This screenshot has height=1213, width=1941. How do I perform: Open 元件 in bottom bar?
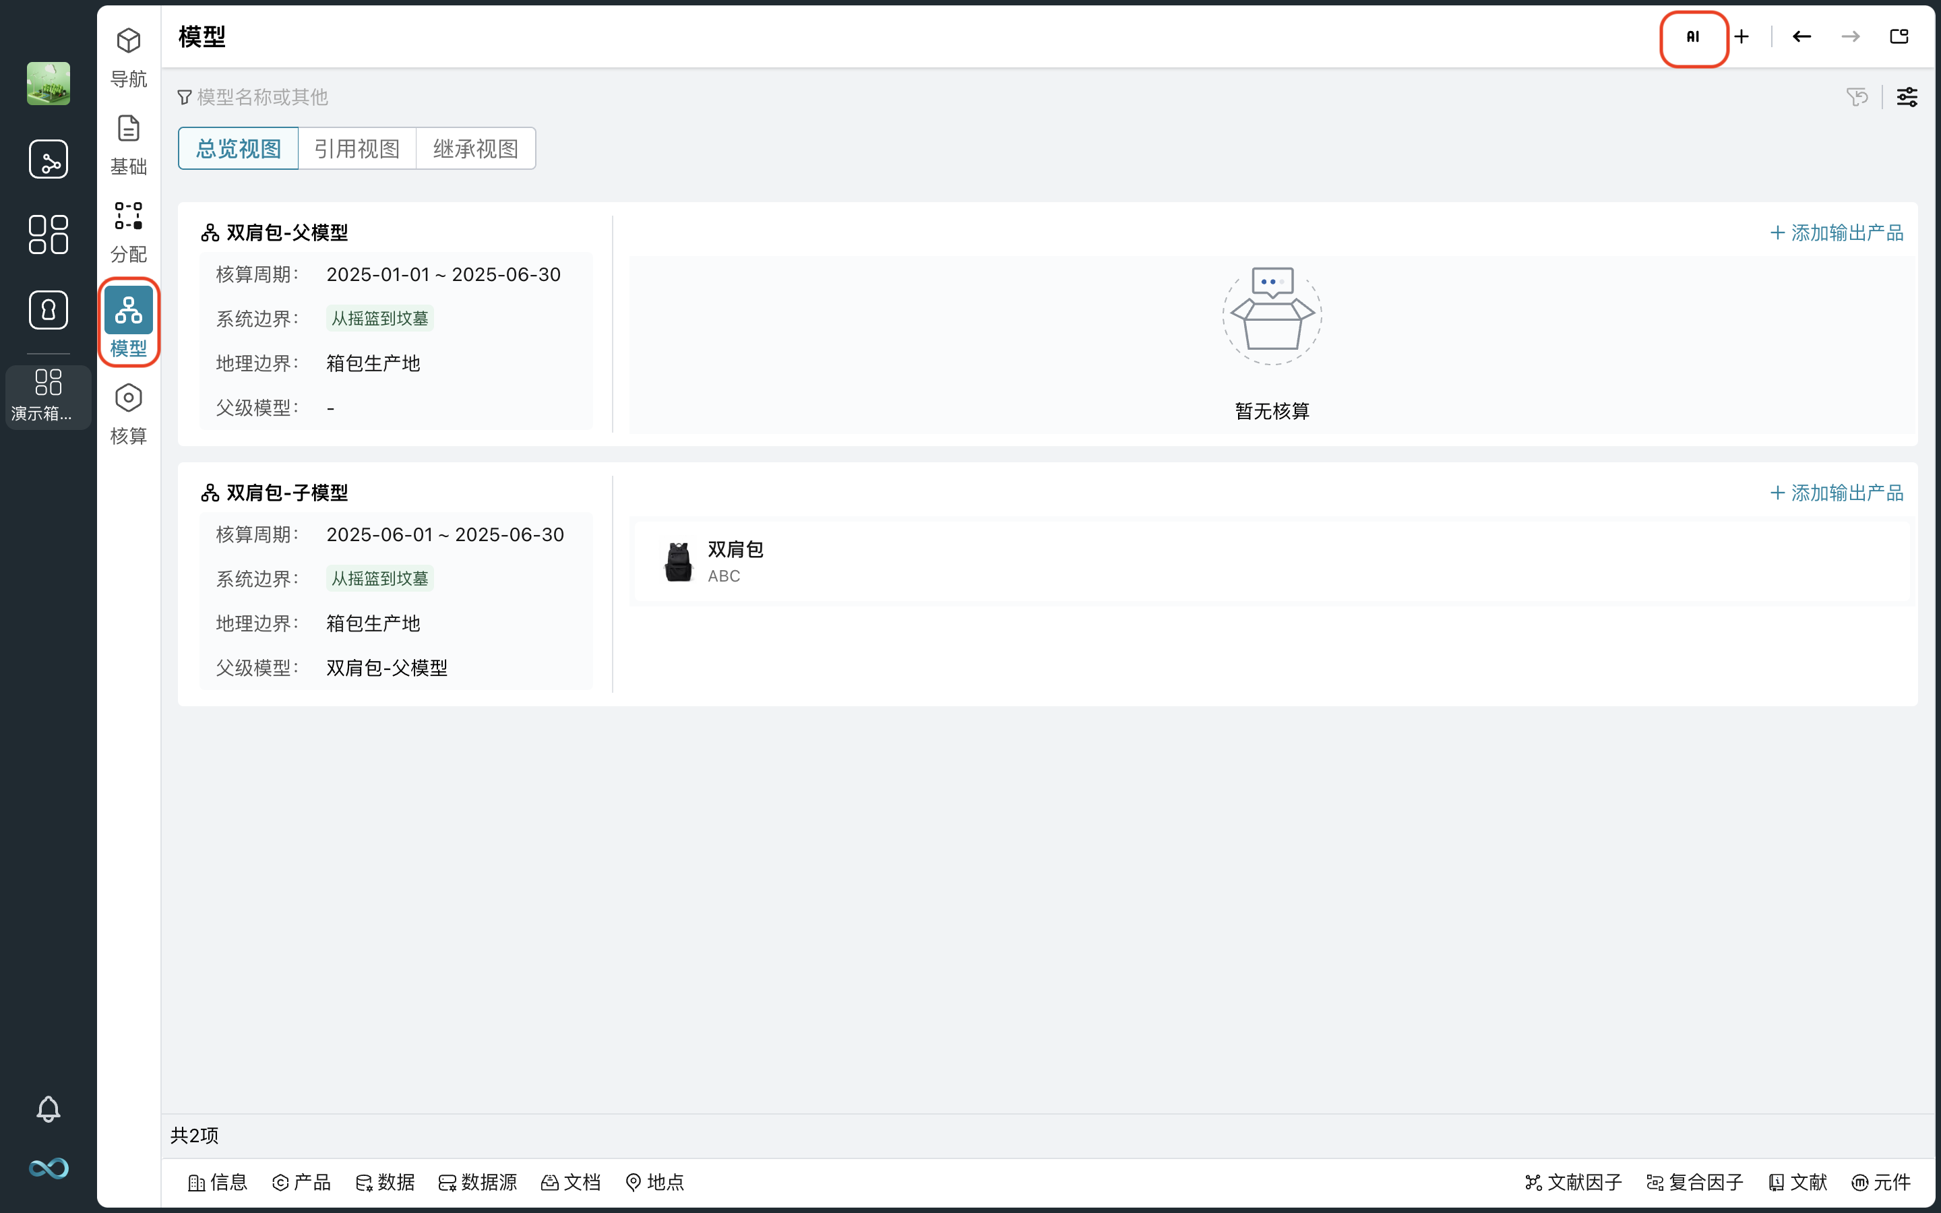coord(1881,1182)
